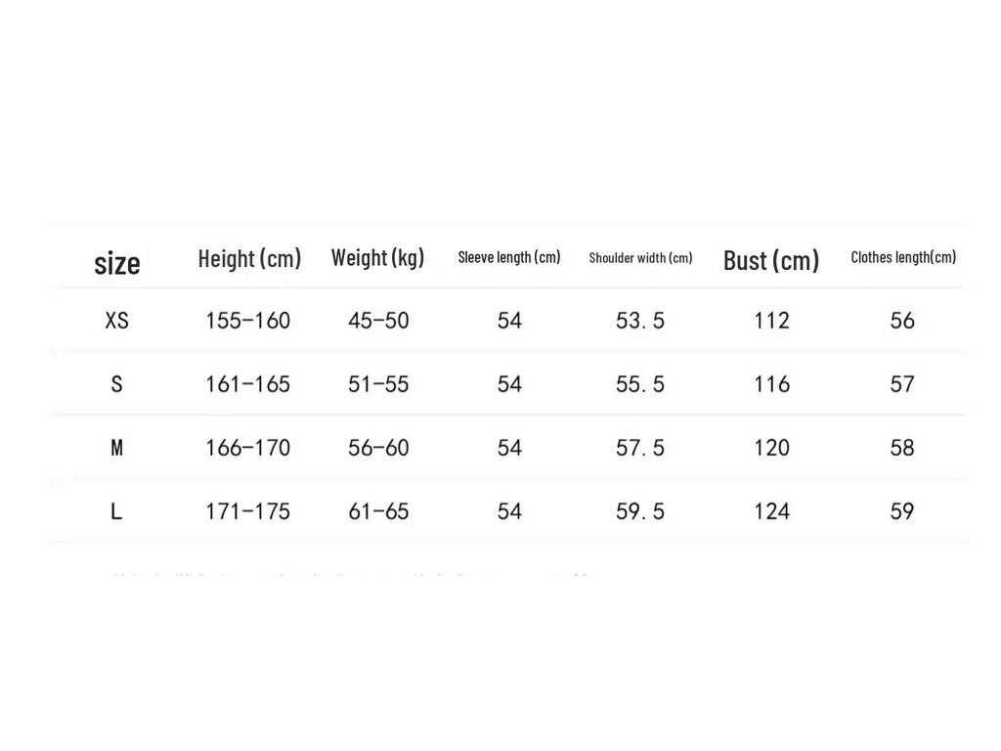Click the height range 155–160 cell
The image size is (1001, 751).
click(247, 321)
